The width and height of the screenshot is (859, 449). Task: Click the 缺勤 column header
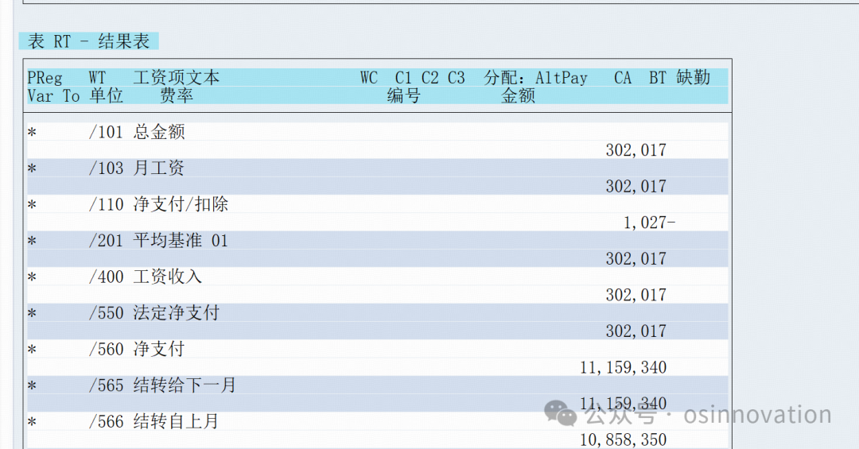click(693, 77)
